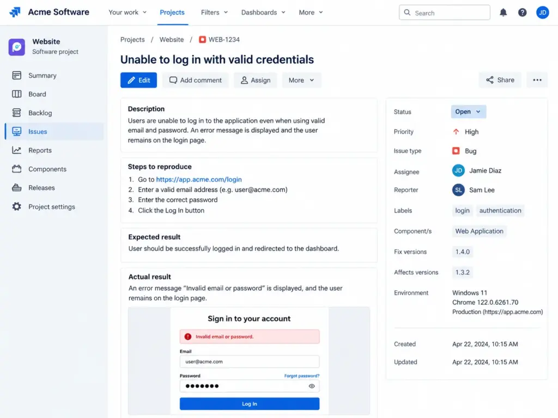This screenshot has width=558, height=418.
Task: Expand the Filters dropdown
Action: tap(214, 13)
